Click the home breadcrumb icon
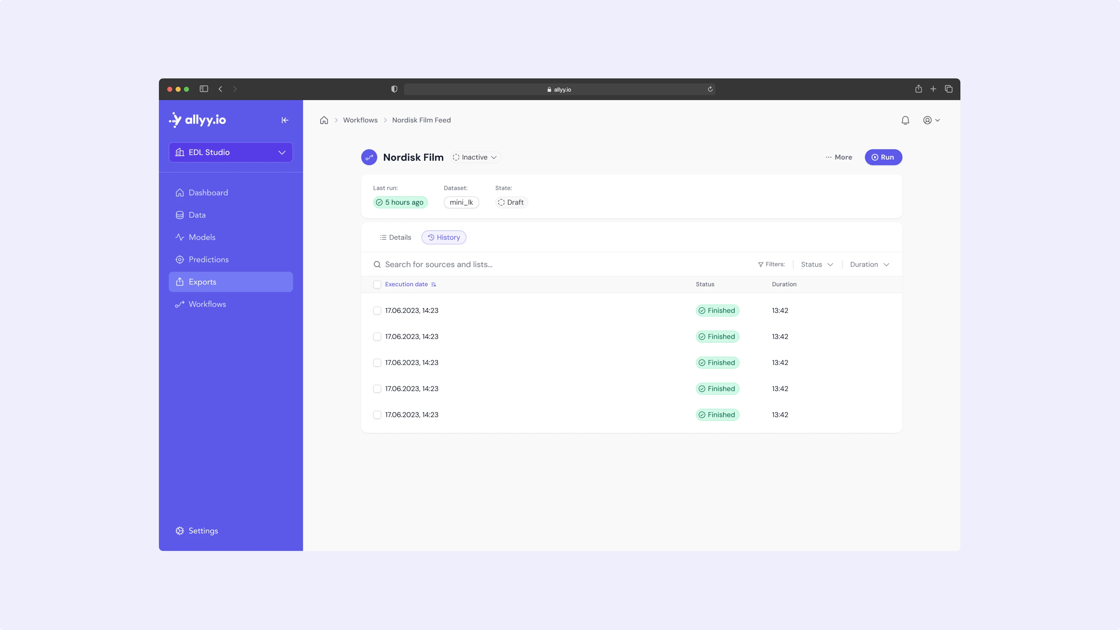 click(324, 120)
